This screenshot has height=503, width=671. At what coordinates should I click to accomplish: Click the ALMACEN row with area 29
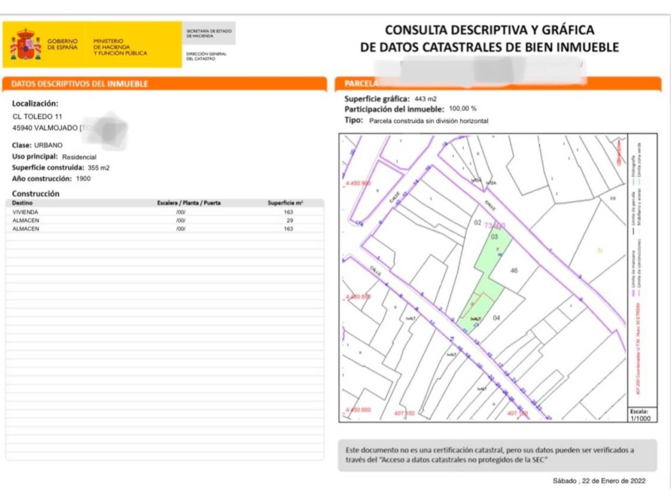[165, 221]
